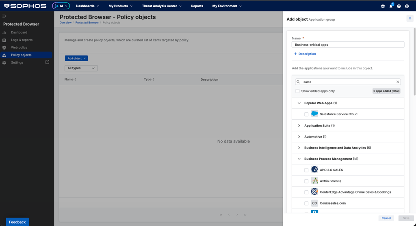This screenshot has width=416, height=226.
Task: Click the Web policy shield icon
Action: tap(4, 48)
